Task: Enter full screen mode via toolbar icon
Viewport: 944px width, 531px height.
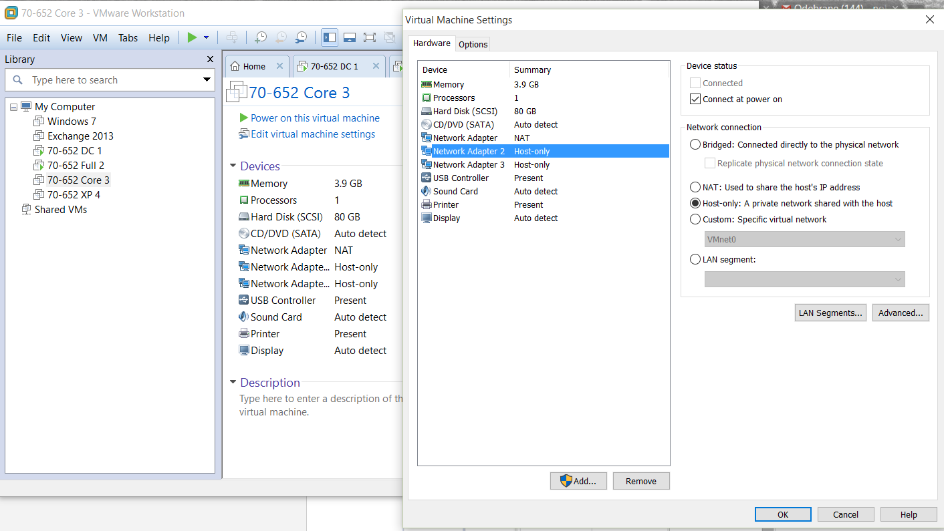Action: point(370,37)
